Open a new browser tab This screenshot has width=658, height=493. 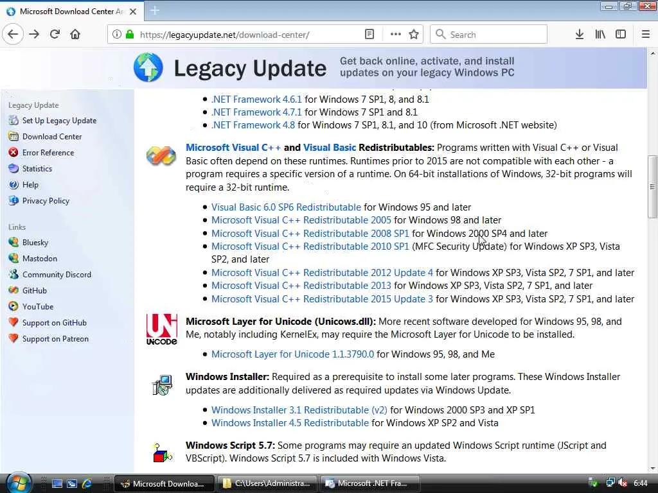point(154,11)
